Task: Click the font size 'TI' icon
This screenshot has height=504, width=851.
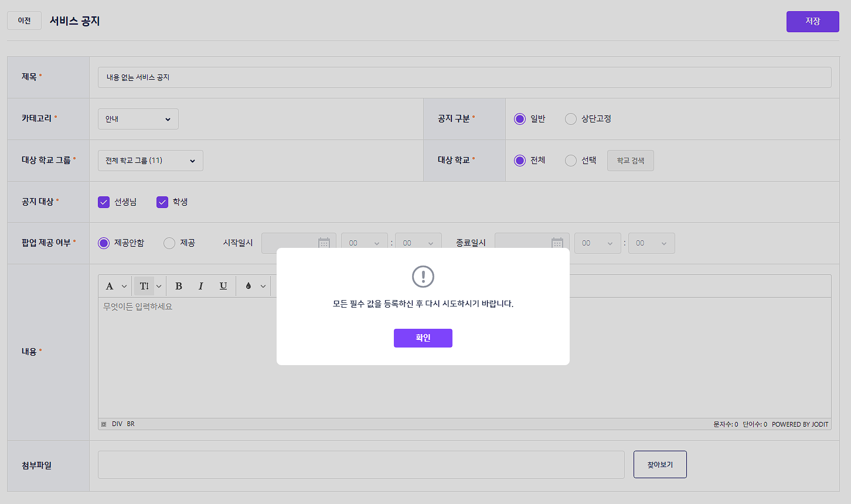Action: coord(144,286)
